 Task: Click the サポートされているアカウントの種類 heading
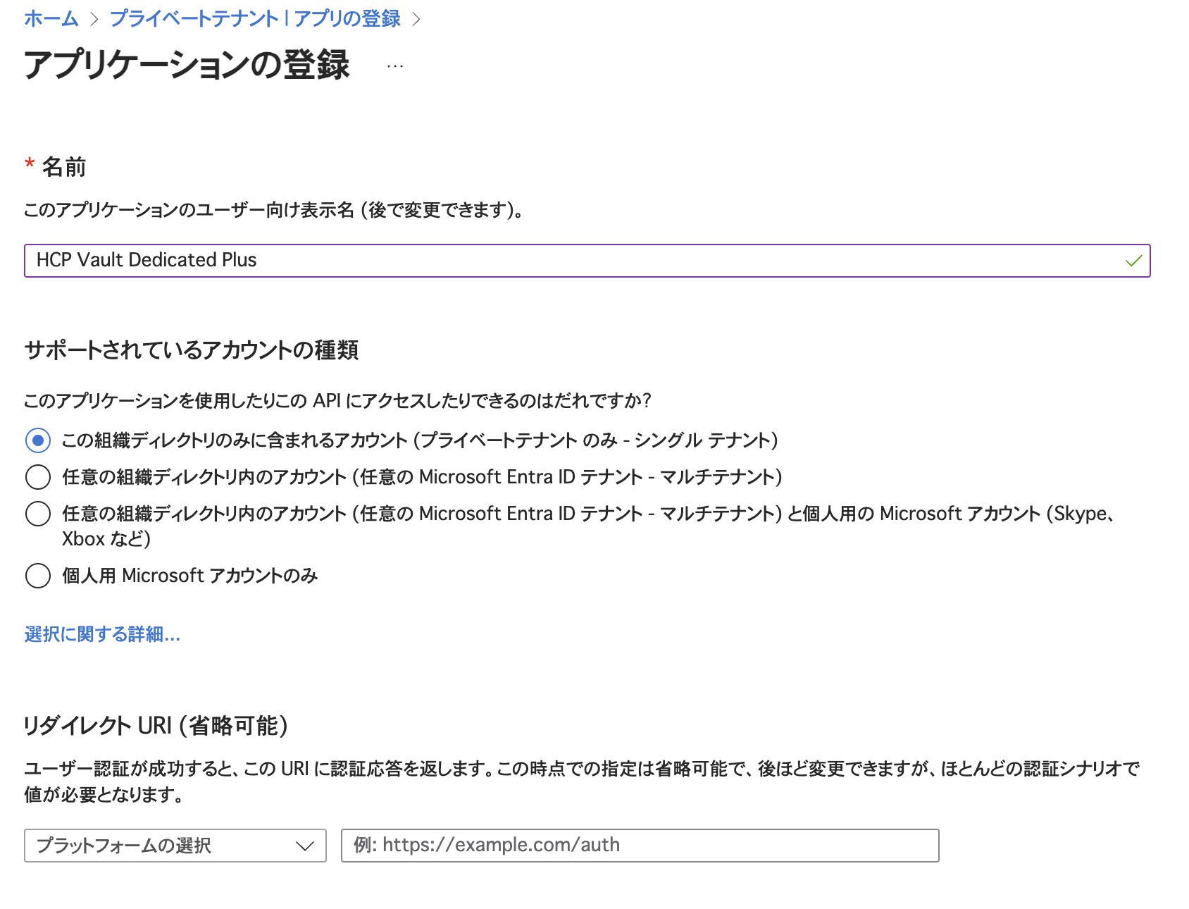192,350
